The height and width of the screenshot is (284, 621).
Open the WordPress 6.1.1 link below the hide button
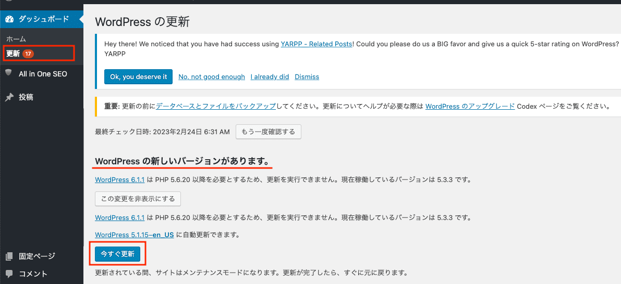(x=119, y=217)
